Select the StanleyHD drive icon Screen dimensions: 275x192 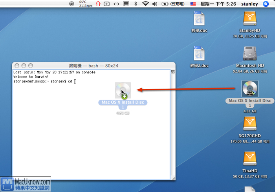click(250, 18)
